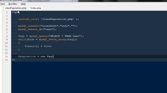The width and height of the screenshot is (167, 93).
Task: Click the "localhost" string
Action: (49, 26)
